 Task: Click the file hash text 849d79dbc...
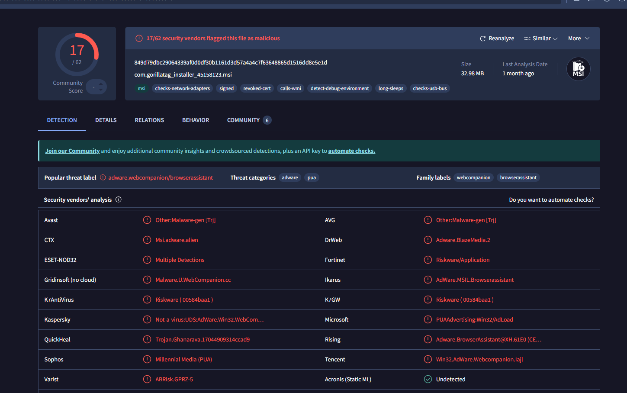click(x=231, y=63)
